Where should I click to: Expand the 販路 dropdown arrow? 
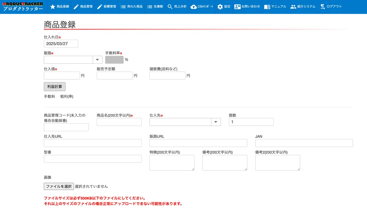point(98,60)
